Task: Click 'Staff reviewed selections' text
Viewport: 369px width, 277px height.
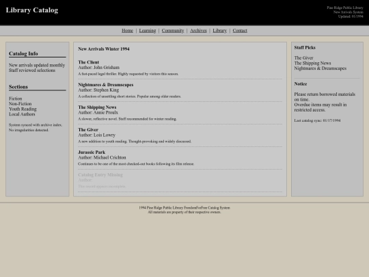Action: (x=32, y=70)
